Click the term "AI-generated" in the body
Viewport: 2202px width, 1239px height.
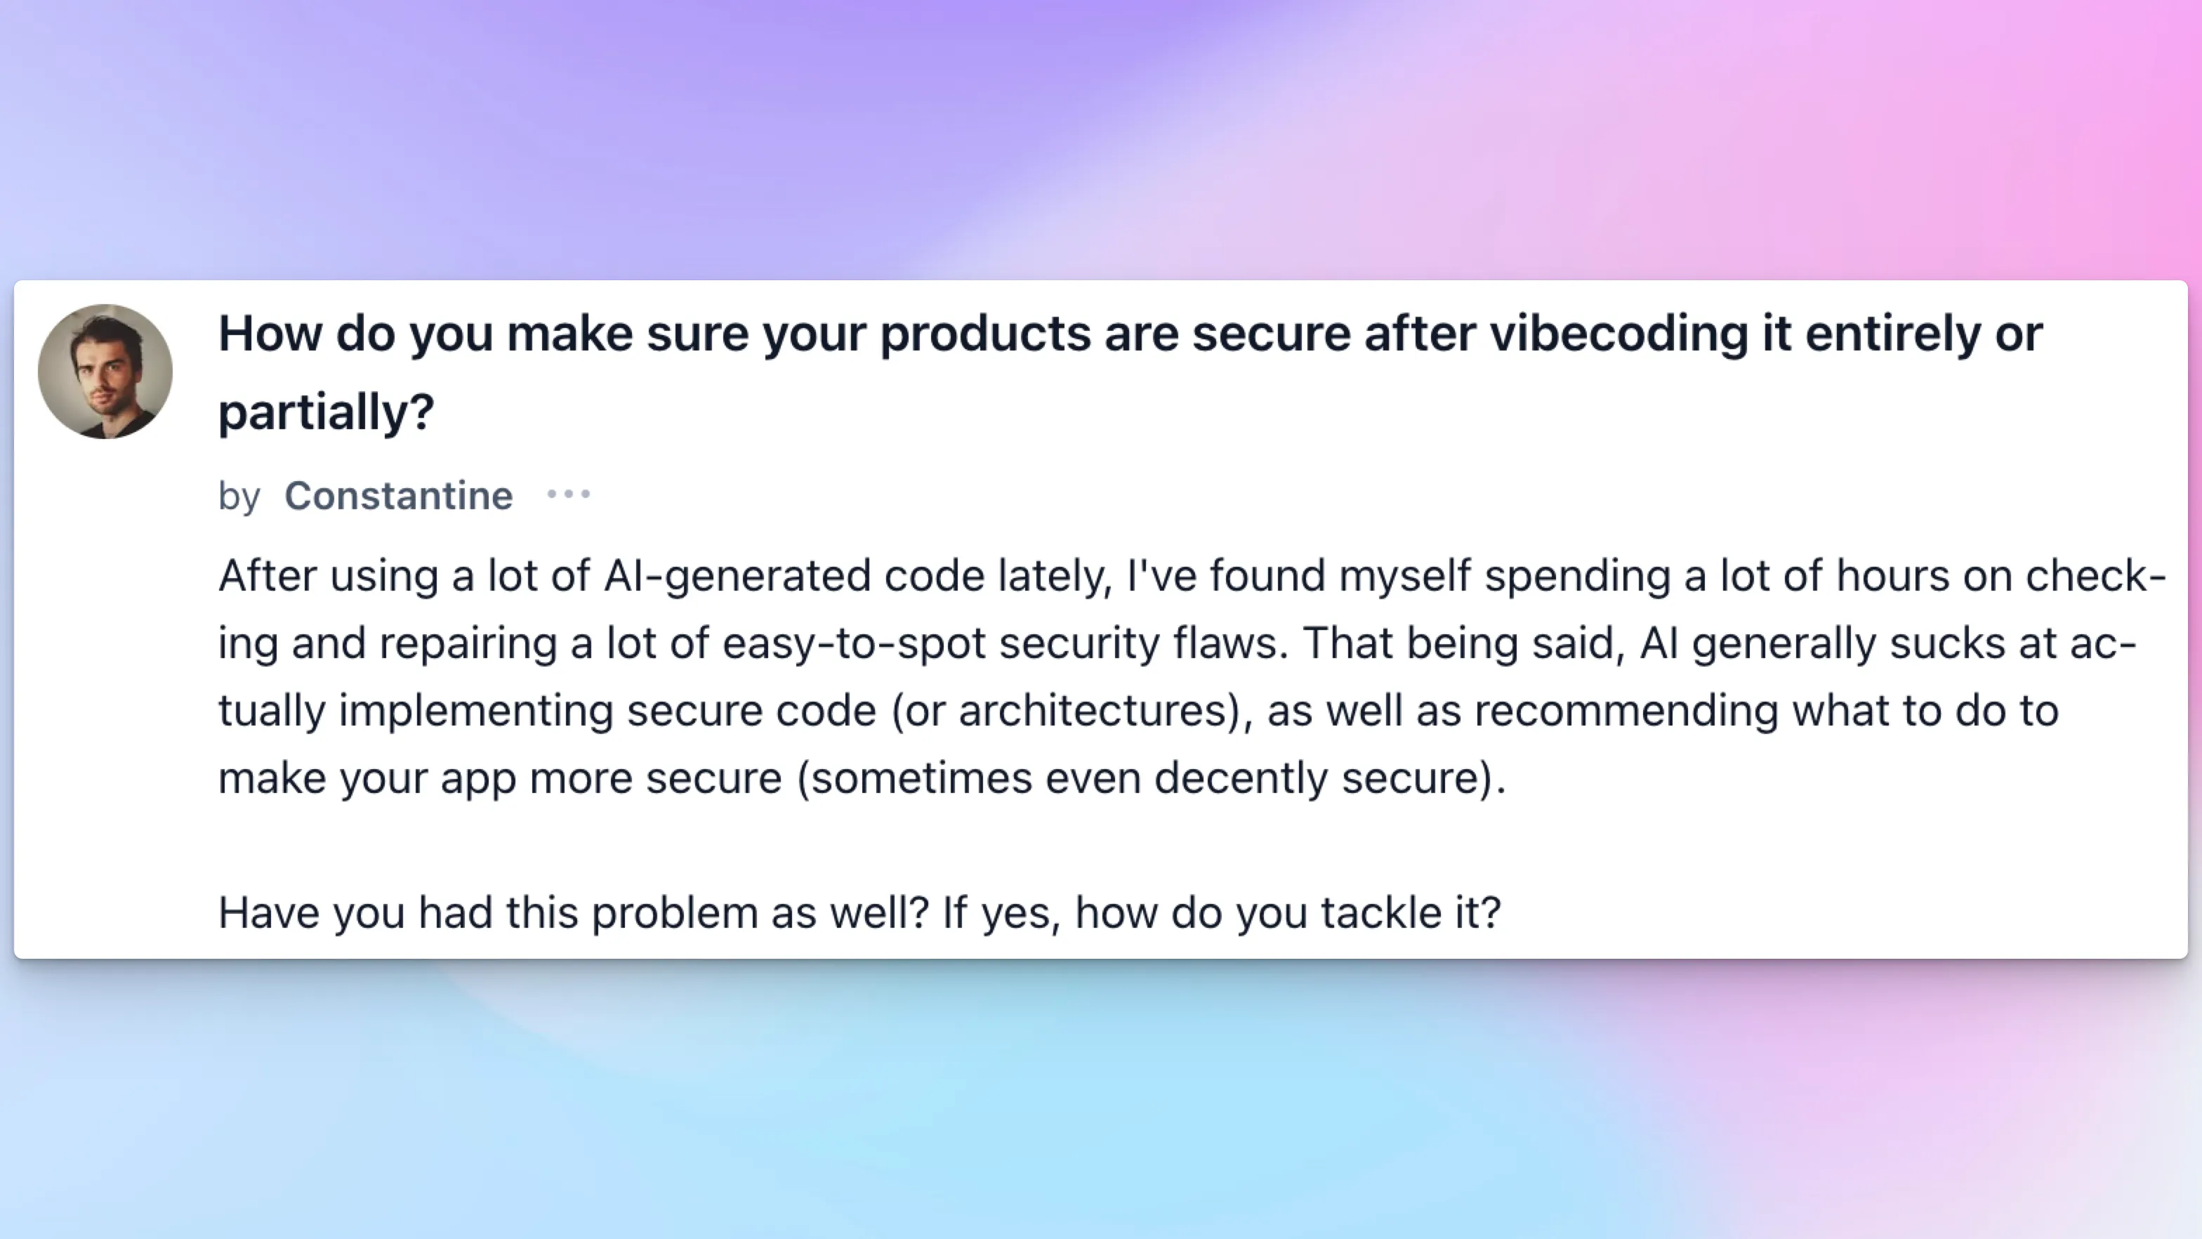point(737,575)
